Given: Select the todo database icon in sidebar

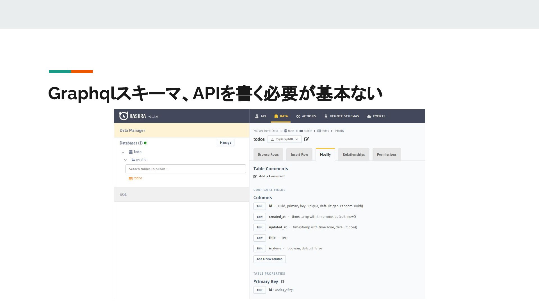Looking at the screenshot, I should pos(131,152).
